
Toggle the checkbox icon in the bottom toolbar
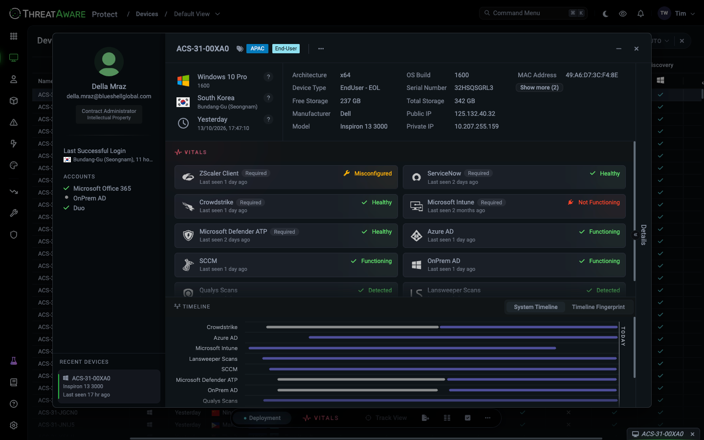click(468, 418)
